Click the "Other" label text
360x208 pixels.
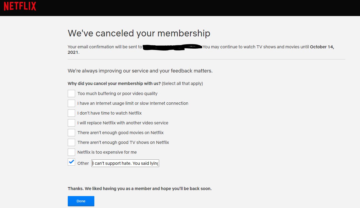83,163
